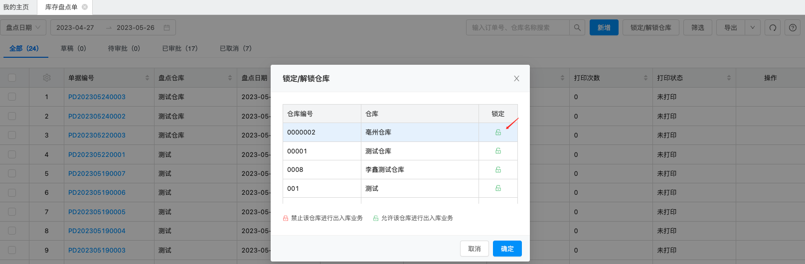Check the select-all header checkbox
Screen dimensions: 805x264
tap(12, 78)
